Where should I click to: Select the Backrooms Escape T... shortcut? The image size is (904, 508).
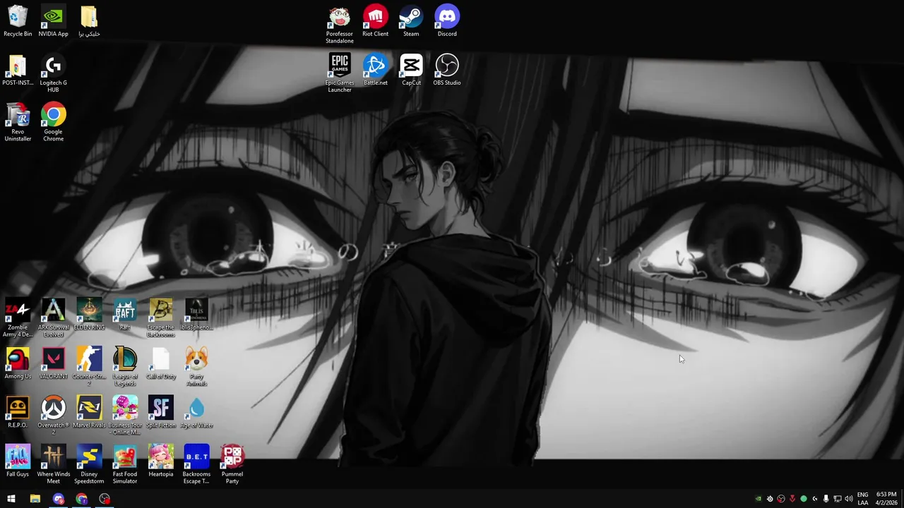pos(196,465)
